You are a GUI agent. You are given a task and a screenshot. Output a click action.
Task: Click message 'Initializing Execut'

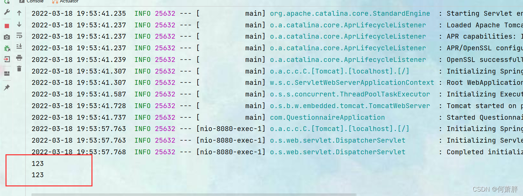coord(485,94)
